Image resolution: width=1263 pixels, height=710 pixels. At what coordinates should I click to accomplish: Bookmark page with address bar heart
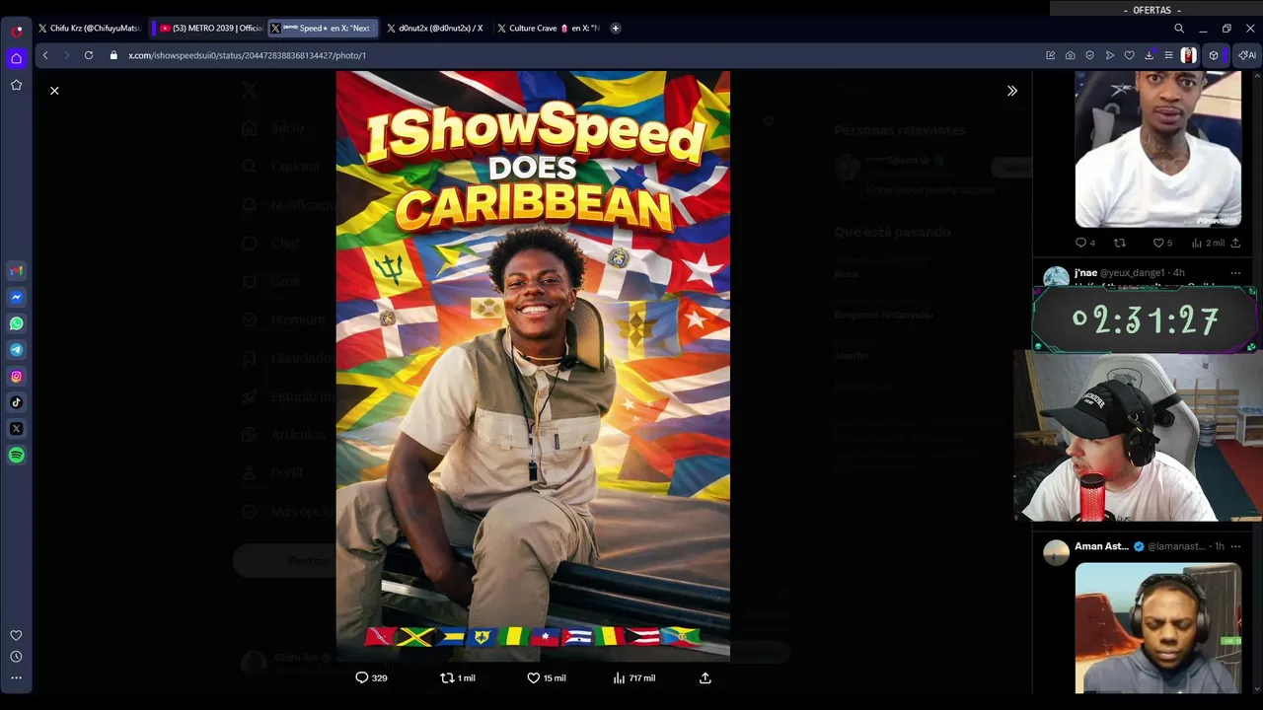[x=1130, y=55]
